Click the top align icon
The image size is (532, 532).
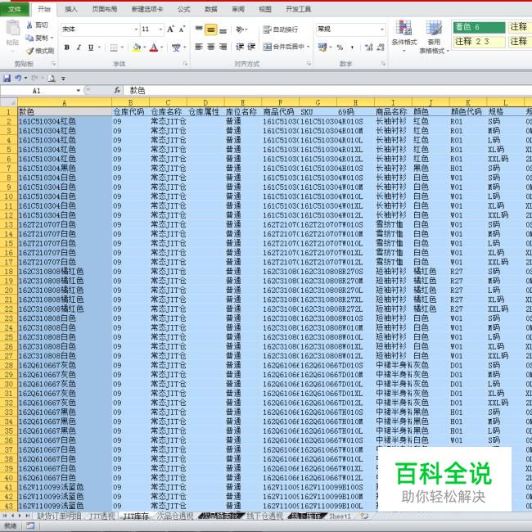(x=199, y=29)
